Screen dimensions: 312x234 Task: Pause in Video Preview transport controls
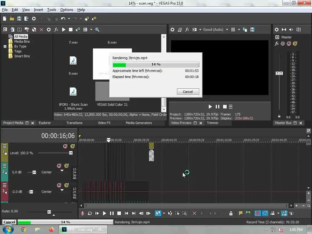(x=218, y=107)
